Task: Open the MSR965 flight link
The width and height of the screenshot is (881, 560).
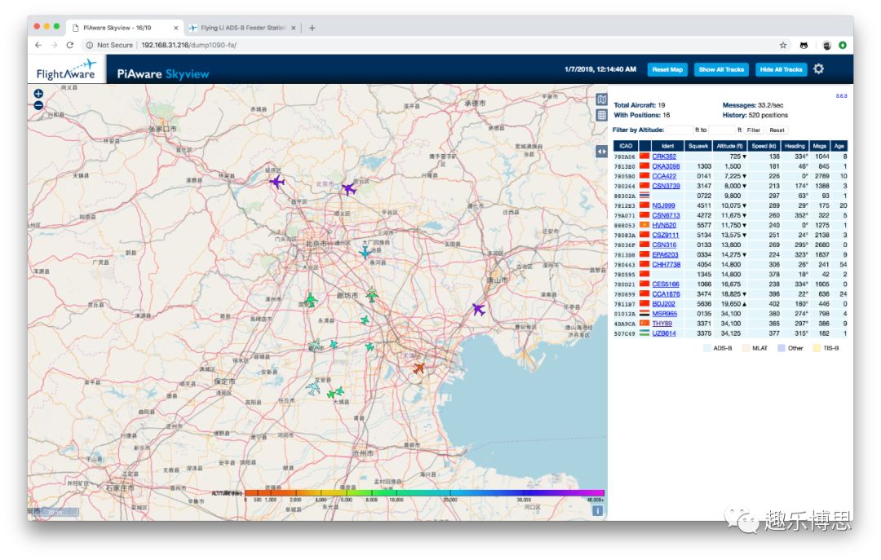Action: [665, 314]
